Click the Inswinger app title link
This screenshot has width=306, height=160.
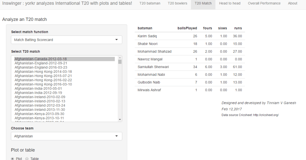pyautogui.click(x=67, y=3)
